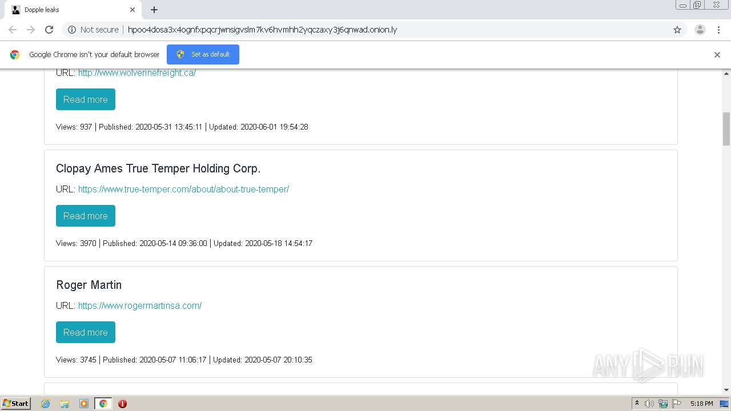Image resolution: width=731 pixels, height=411 pixels.
Task: Click the Chrome taskbar icon
Action: click(103, 404)
